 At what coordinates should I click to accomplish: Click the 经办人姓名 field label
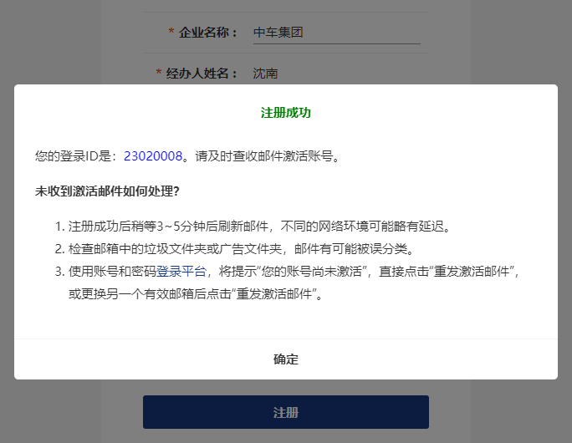click(202, 74)
